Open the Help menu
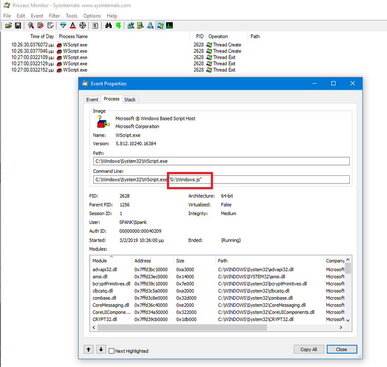387x367 pixels. (112, 16)
